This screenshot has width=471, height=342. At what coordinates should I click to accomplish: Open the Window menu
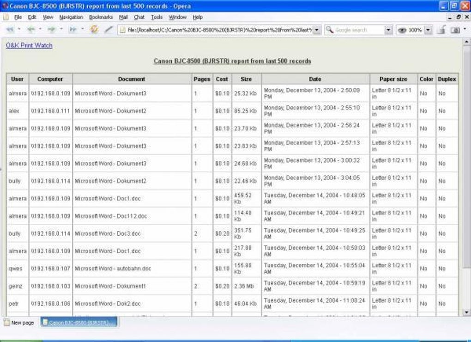(x=177, y=17)
